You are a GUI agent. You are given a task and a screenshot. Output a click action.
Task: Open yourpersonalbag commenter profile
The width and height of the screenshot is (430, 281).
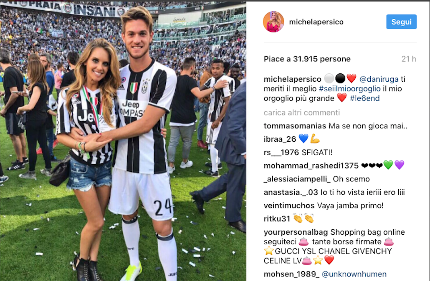click(296, 232)
